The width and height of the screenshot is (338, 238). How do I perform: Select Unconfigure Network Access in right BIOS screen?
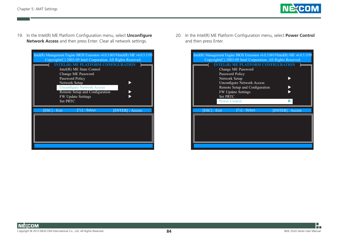[x=242, y=83]
